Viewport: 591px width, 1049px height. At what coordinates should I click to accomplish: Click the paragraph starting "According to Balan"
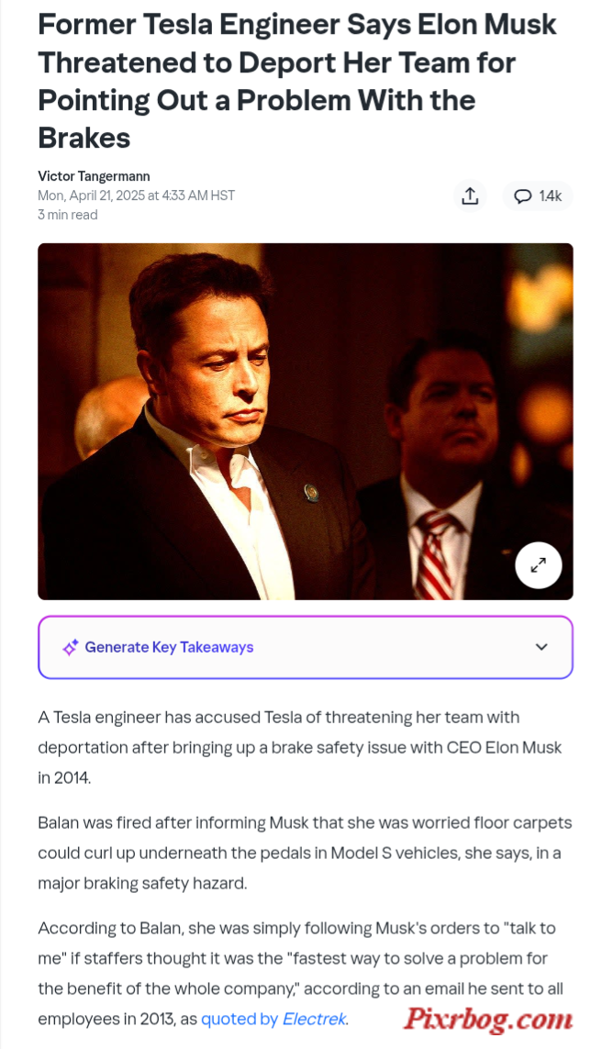[x=300, y=974]
